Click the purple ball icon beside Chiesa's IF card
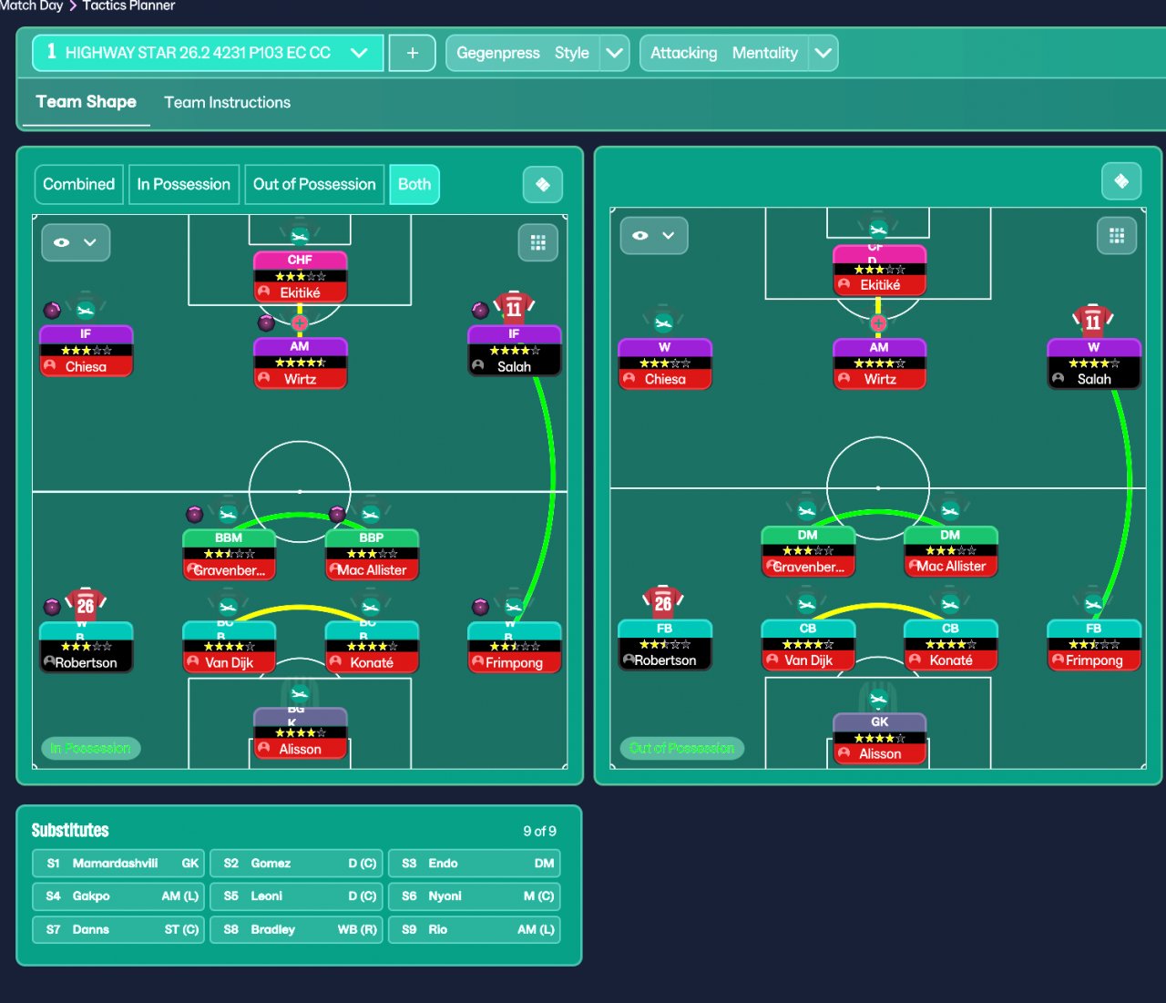 tap(52, 311)
